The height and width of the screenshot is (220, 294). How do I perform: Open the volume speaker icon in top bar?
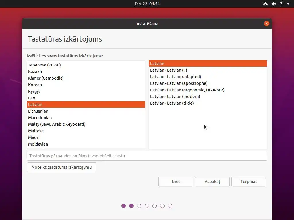(x=274, y=4)
